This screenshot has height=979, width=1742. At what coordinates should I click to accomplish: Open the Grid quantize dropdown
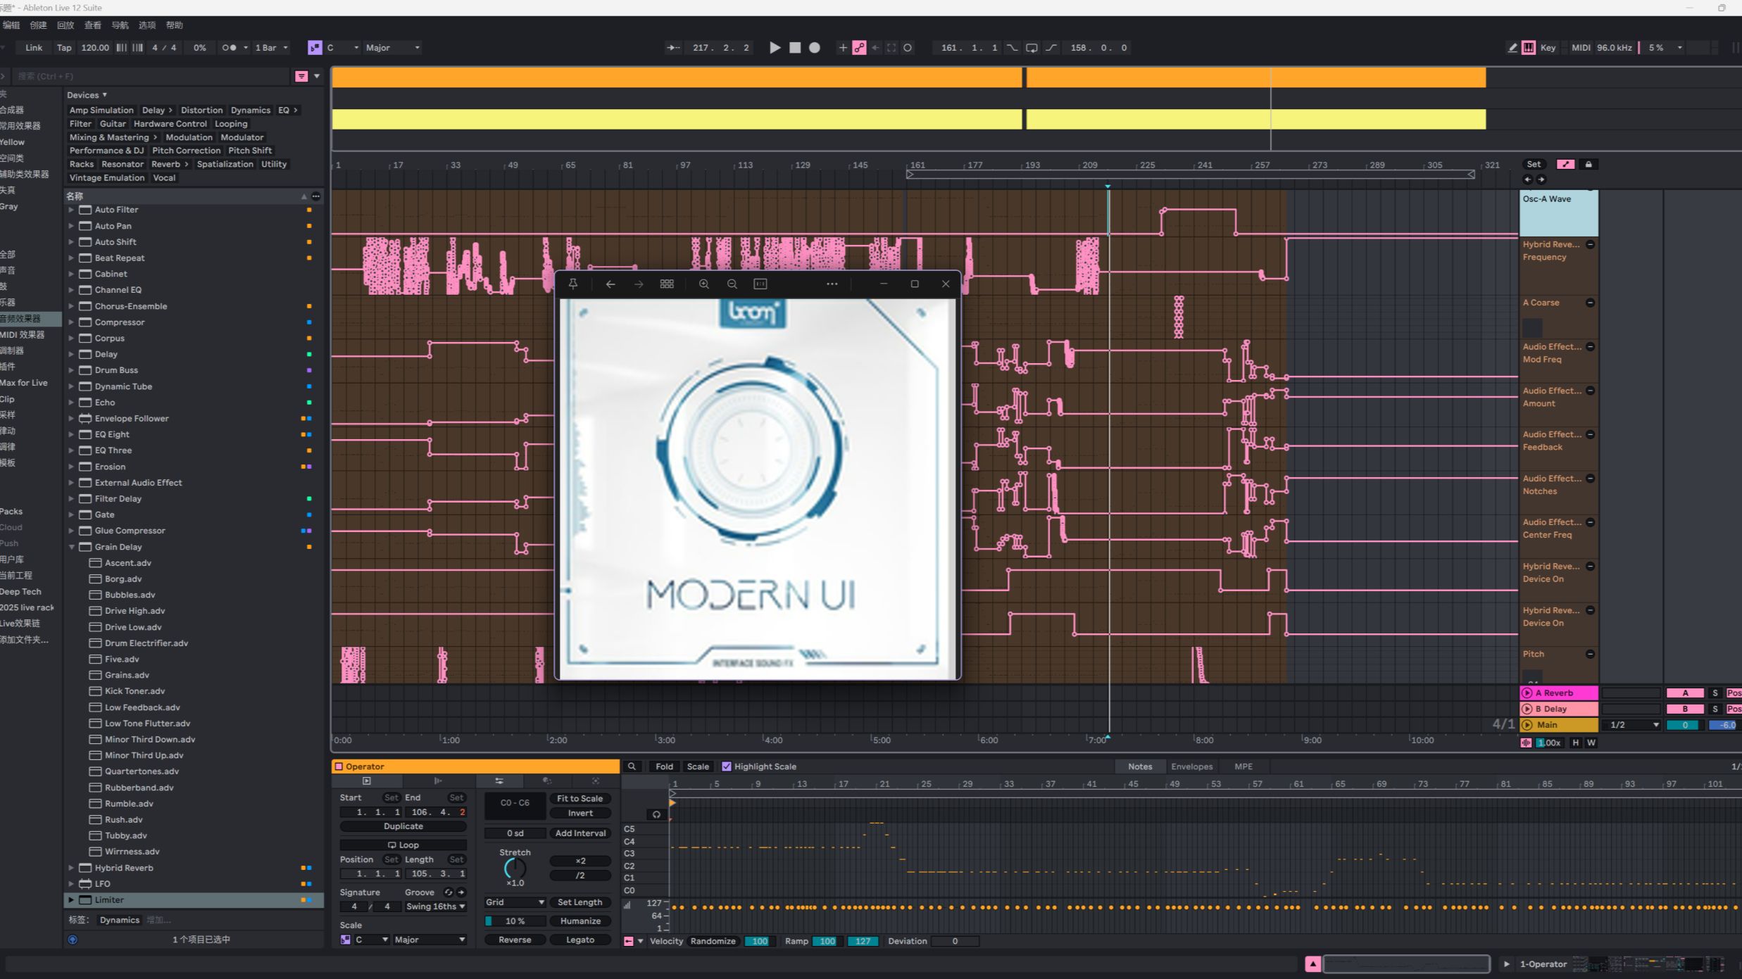click(515, 902)
